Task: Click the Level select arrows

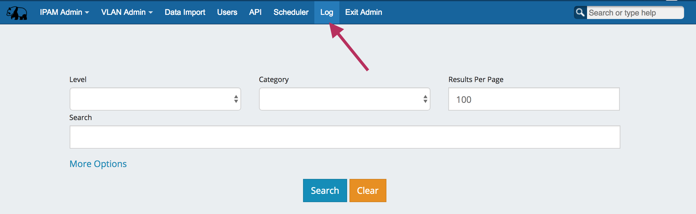Action: (x=236, y=99)
